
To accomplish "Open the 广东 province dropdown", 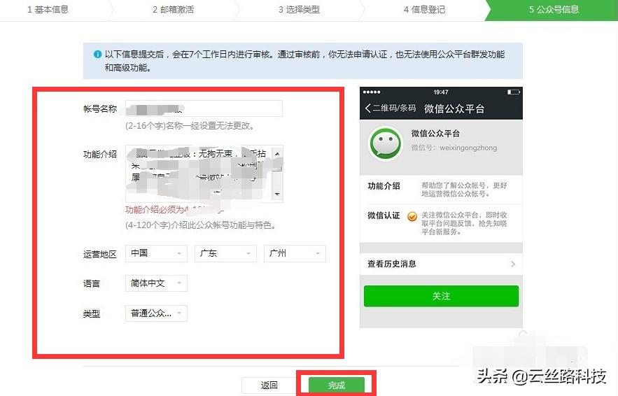I will click(225, 253).
